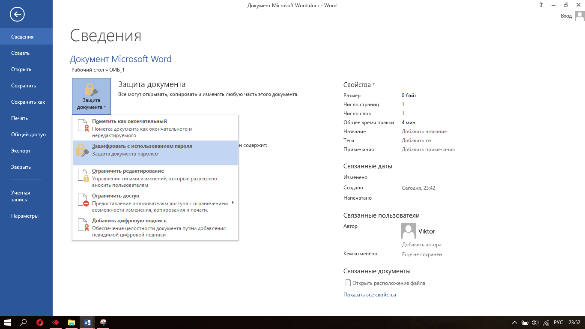The height and width of the screenshot is (329, 585).
Task: Open the Wi-Fi network tray icon
Action: pos(546,323)
